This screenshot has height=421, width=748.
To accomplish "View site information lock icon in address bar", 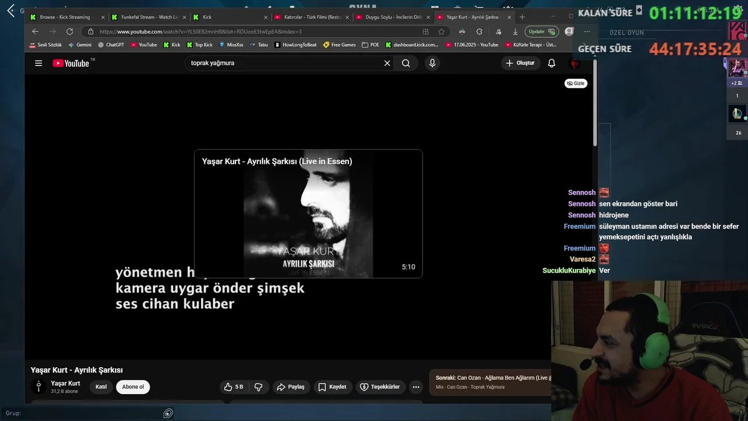I will (91, 32).
